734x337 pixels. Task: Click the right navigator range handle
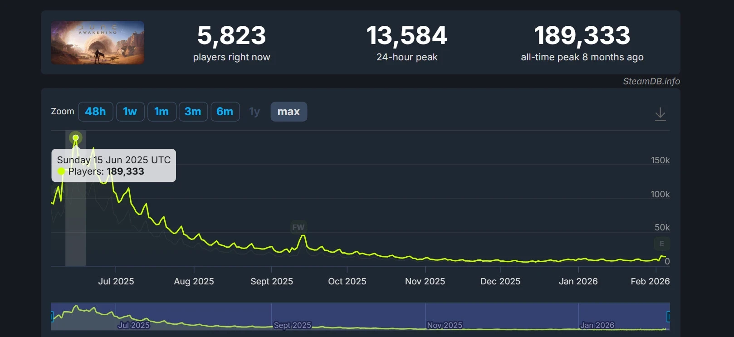(x=668, y=317)
